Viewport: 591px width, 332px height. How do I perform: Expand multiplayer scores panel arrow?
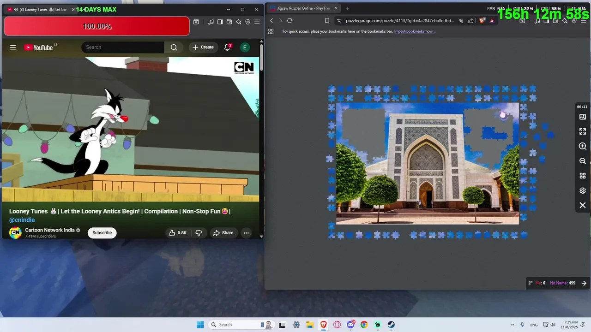point(584,283)
